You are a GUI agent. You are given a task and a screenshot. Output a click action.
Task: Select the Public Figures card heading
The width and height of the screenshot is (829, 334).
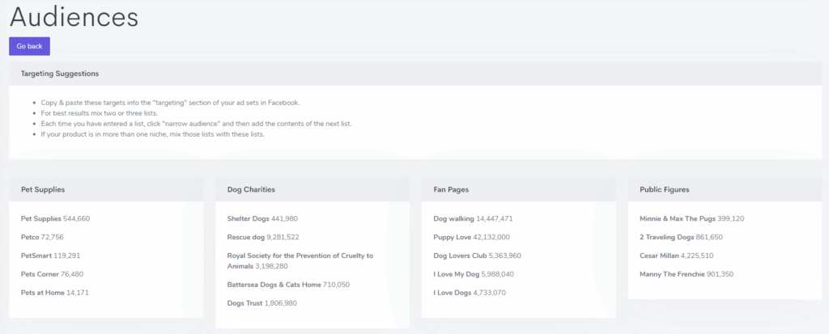coord(665,189)
